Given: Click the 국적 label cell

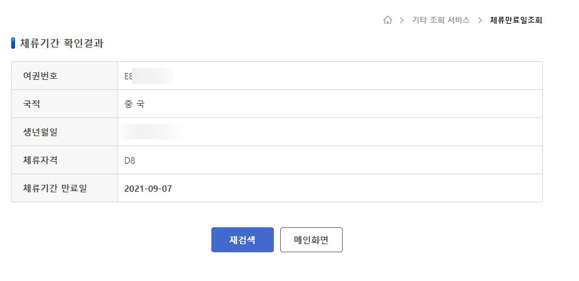Looking at the screenshot, I should click(x=64, y=104).
